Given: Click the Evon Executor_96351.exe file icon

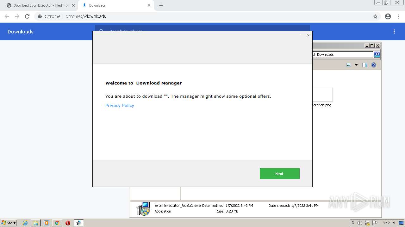Looking at the screenshot, I should [143, 208].
